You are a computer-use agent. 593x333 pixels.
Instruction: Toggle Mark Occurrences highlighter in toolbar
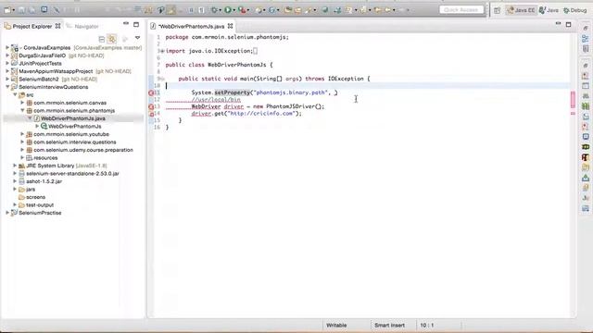click(x=171, y=10)
